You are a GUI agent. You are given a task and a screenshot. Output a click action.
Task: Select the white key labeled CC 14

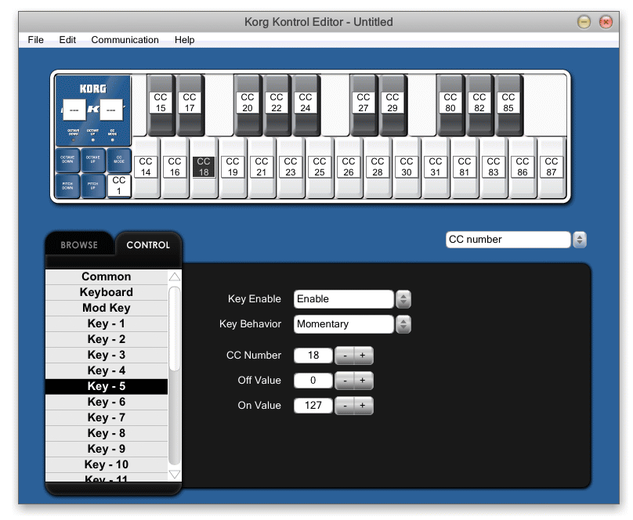[x=146, y=167]
